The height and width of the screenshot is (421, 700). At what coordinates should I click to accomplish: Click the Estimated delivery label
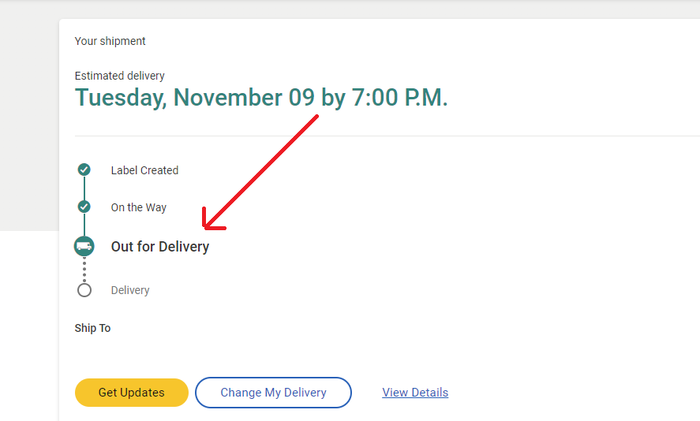(119, 76)
